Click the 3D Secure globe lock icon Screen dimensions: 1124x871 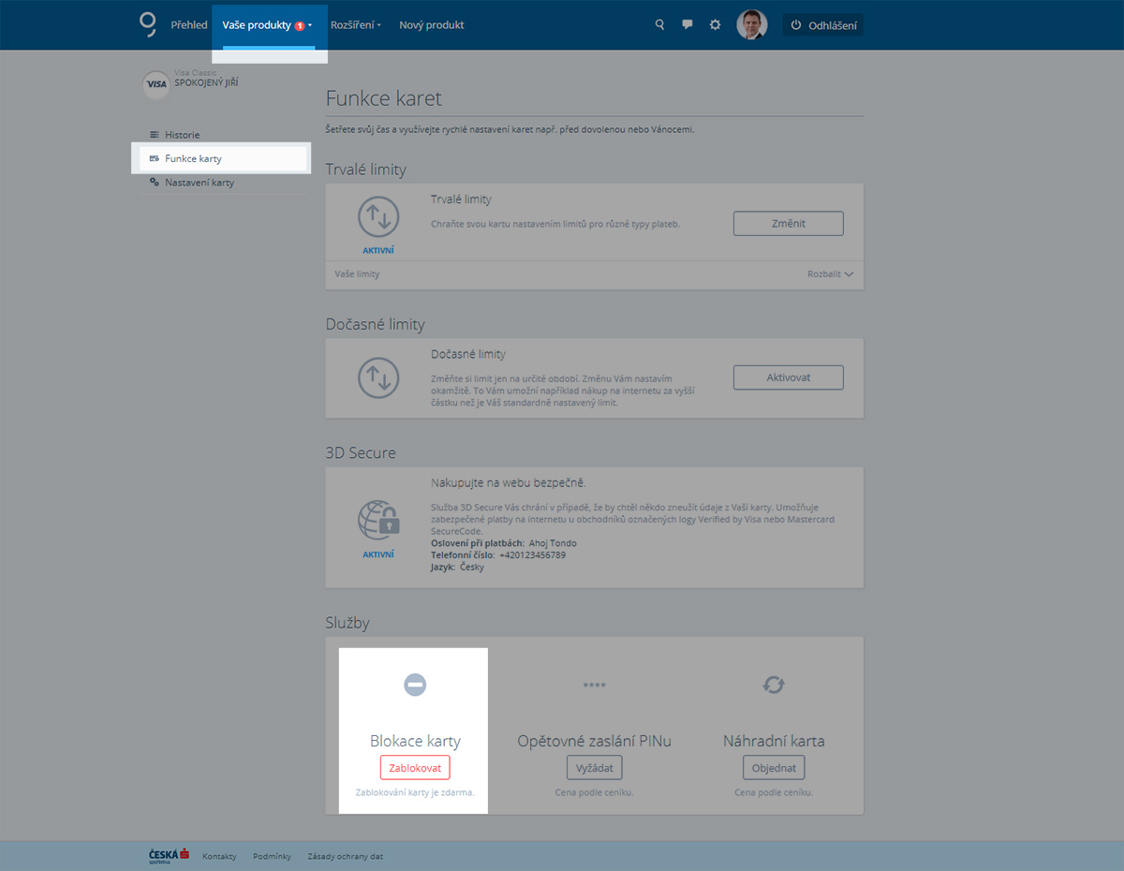378,520
